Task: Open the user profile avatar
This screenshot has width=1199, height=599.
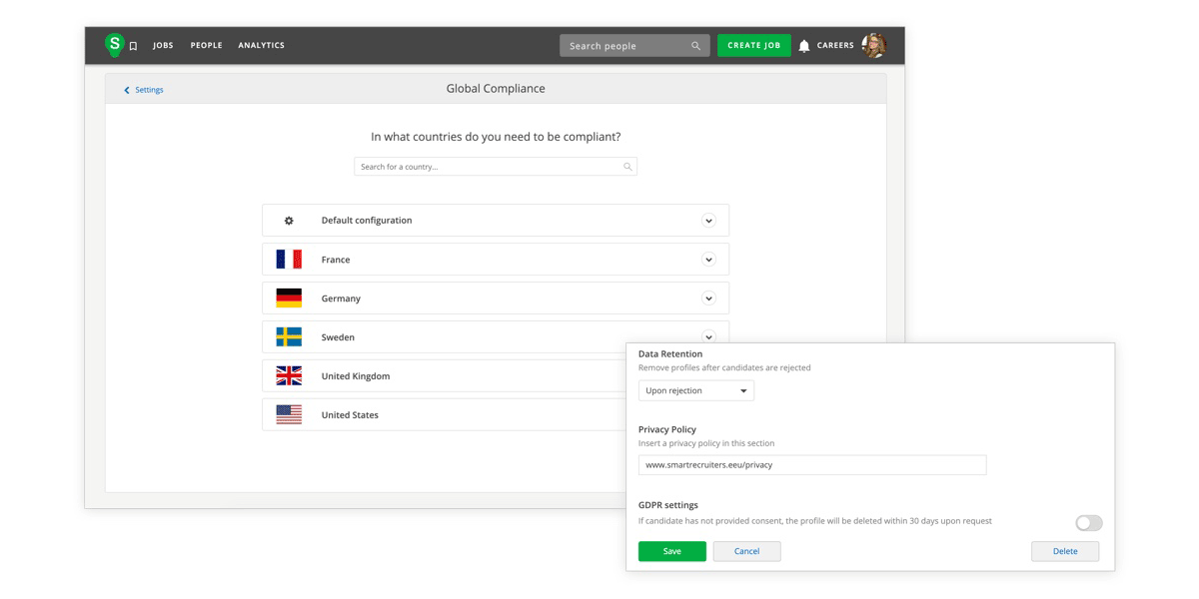Action: [x=873, y=45]
